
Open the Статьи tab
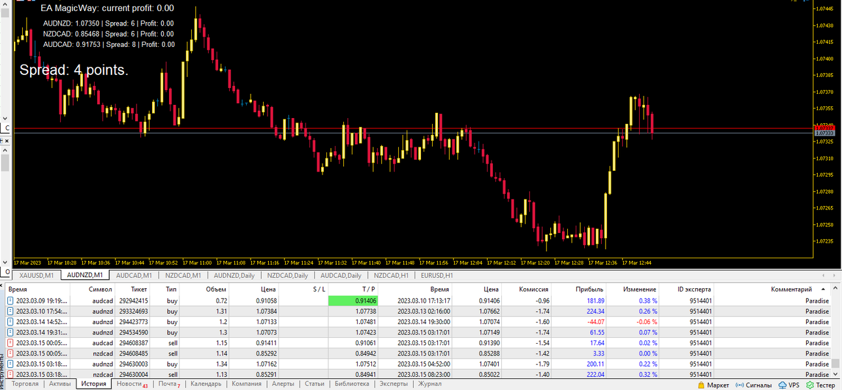(x=314, y=384)
